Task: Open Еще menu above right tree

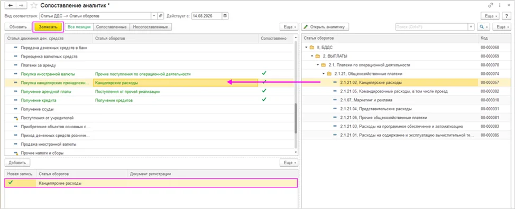Action: pos(501,27)
